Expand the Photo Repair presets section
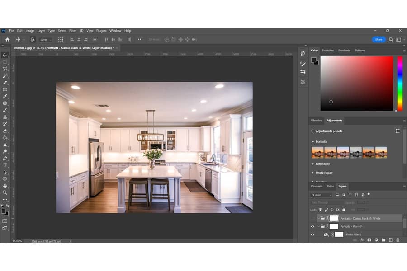This screenshot has height=271, width=407. click(312, 173)
